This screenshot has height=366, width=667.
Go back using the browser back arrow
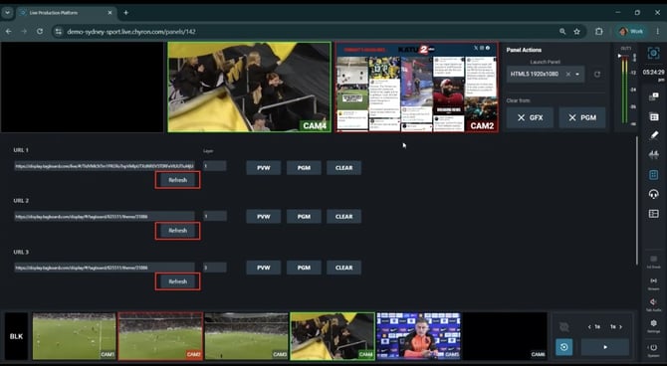point(9,32)
